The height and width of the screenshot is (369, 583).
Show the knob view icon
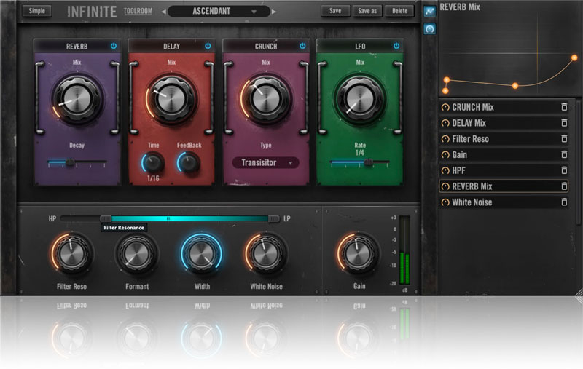click(429, 28)
